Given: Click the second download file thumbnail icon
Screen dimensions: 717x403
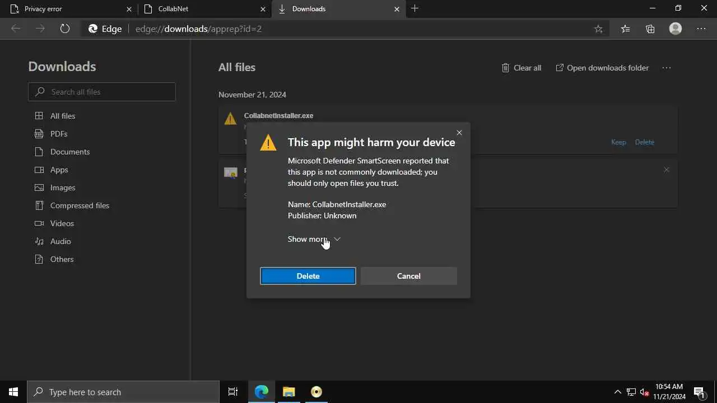Looking at the screenshot, I should pos(230,172).
